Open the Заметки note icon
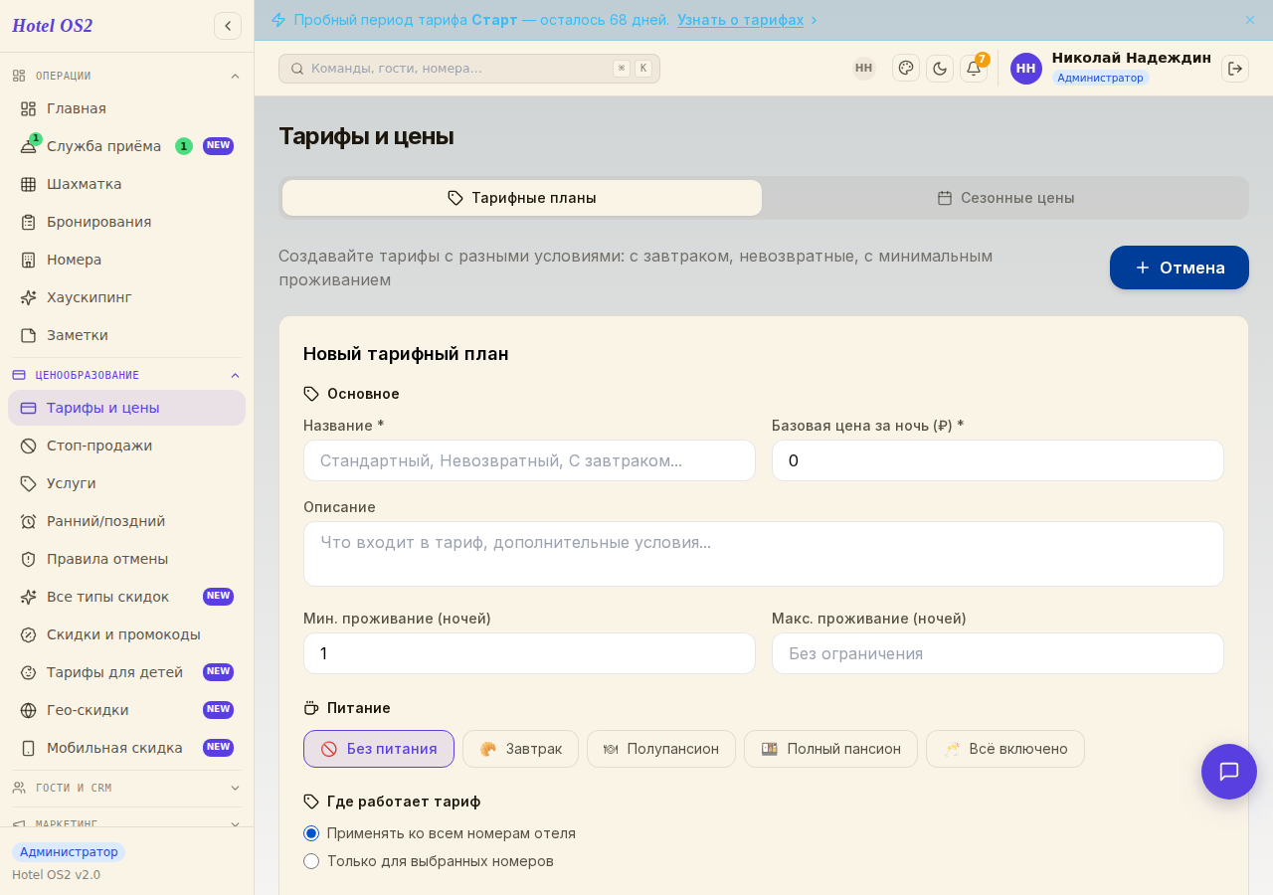1273x895 pixels. click(x=28, y=335)
